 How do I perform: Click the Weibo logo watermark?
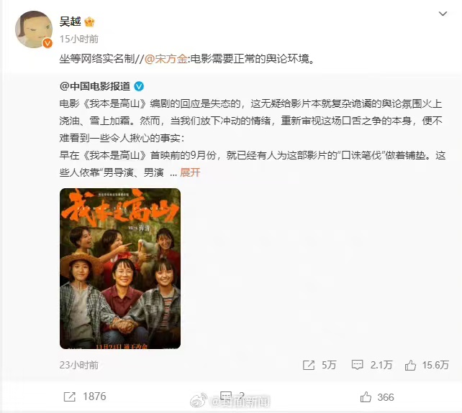click(199, 401)
